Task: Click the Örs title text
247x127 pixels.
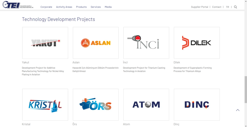Action: point(75,124)
